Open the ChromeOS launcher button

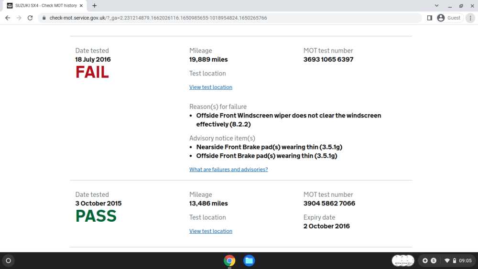click(x=9, y=260)
